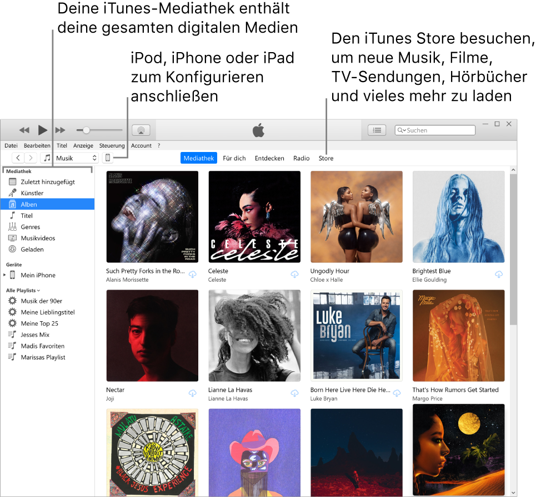This screenshot has width=541, height=497.
Task: Click the Suchen search field
Action: pos(435,130)
